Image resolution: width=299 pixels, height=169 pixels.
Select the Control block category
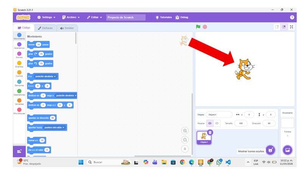click(19, 74)
